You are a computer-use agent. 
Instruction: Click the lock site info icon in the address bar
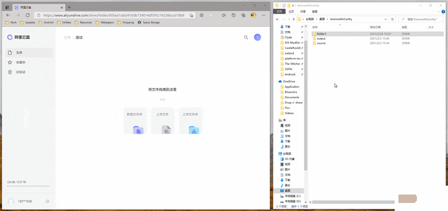click(x=39, y=15)
